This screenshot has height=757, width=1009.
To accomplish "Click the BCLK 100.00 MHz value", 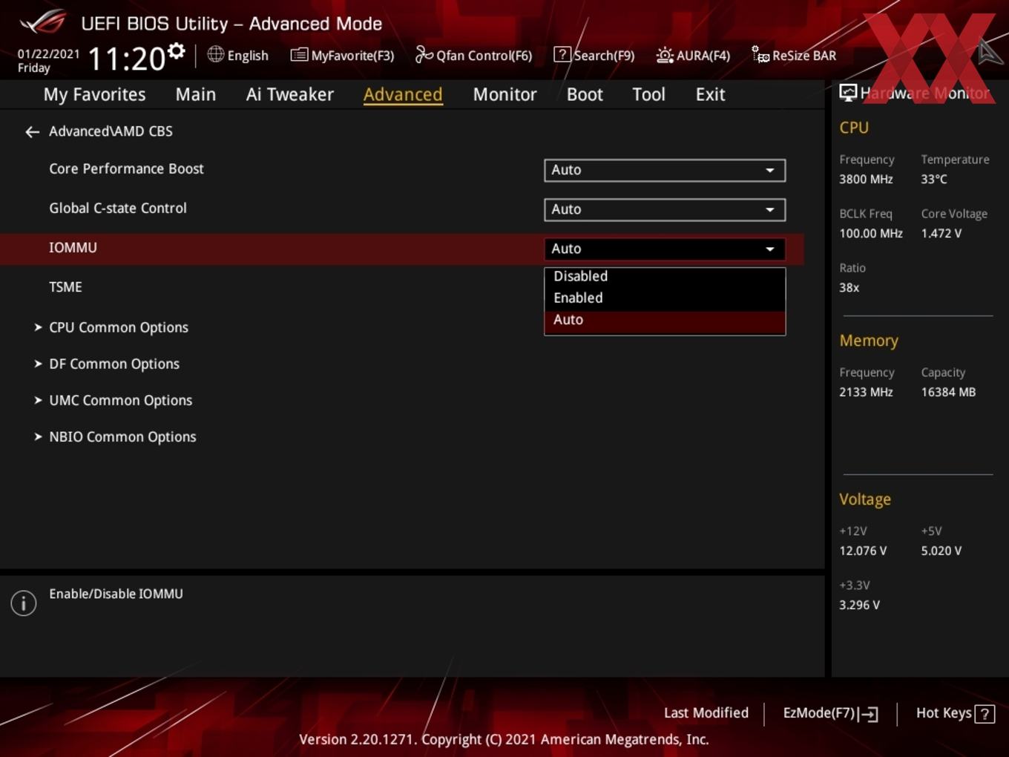I will (x=871, y=233).
